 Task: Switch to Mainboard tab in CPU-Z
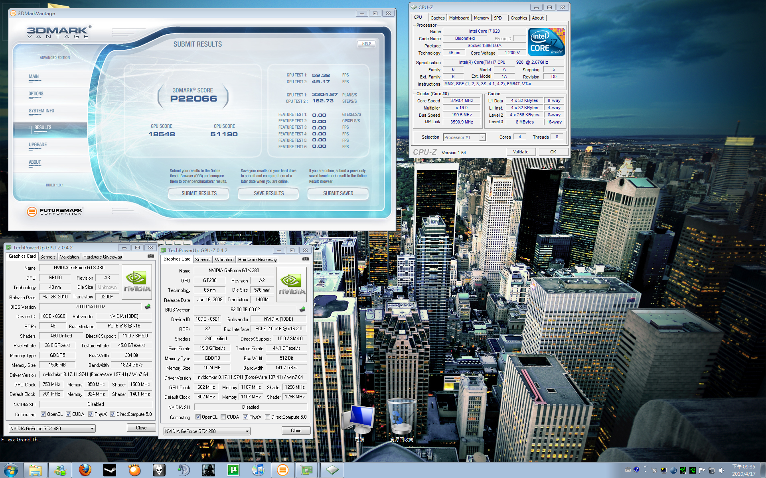[459, 18]
